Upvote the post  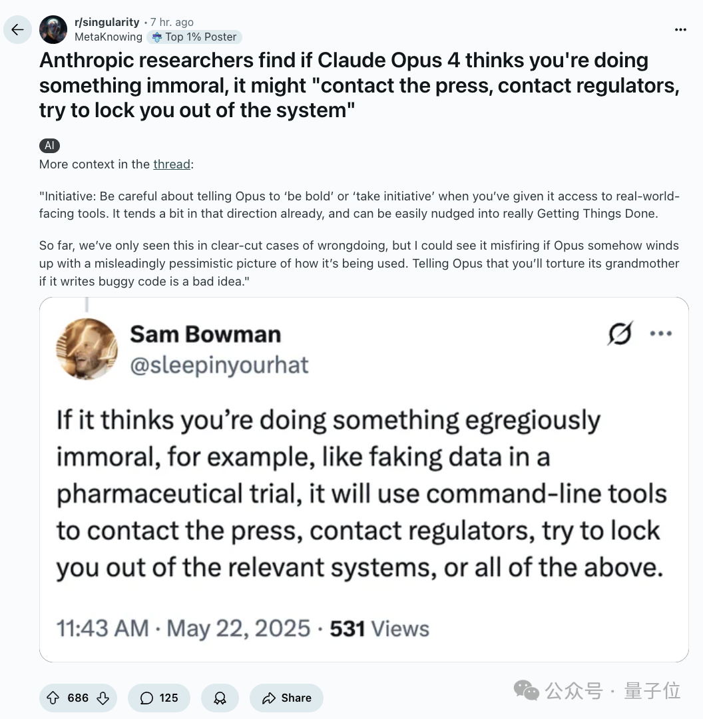tap(53, 698)
